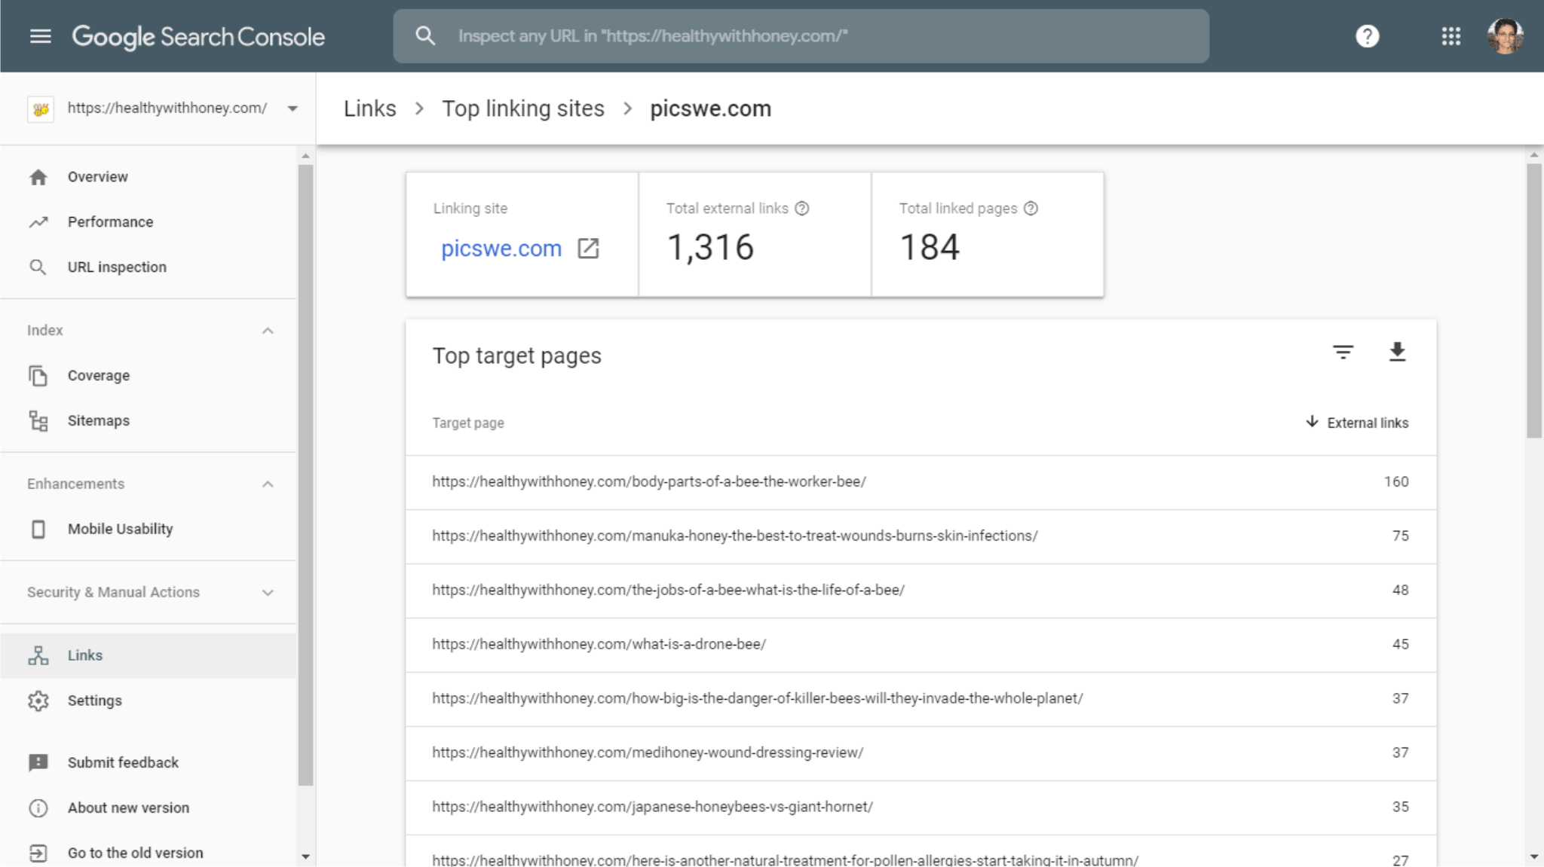Click the Links breadcrumb
The image size is (1544, 867).
tap(369, 108)
